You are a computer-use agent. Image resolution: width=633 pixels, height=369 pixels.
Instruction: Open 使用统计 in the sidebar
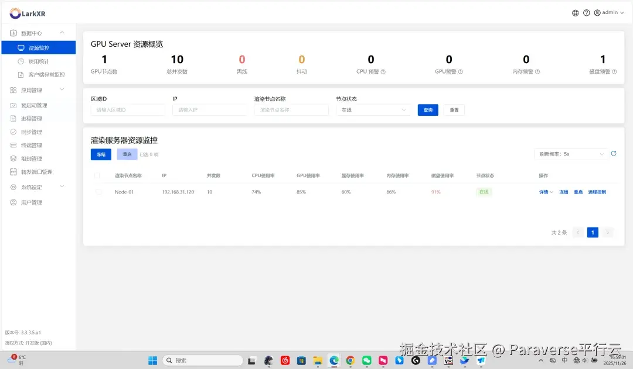click(x=38, y=61)
